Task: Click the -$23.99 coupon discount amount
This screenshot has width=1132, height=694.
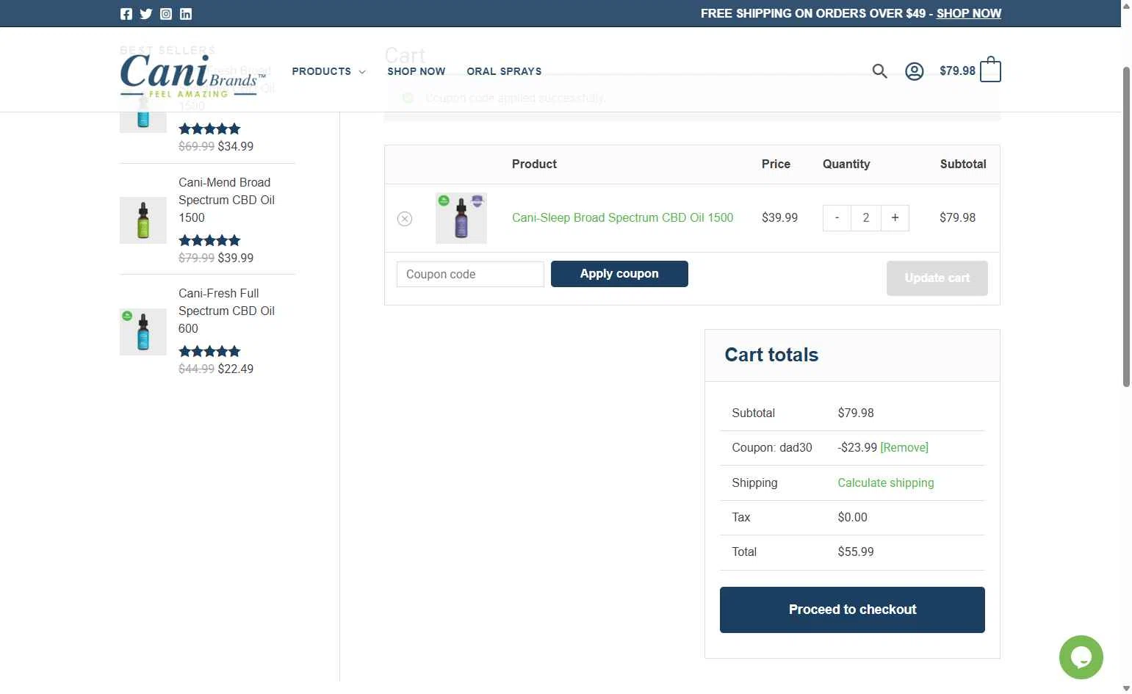Action: pos(857,448)
